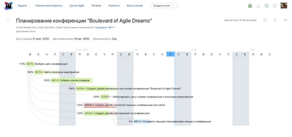The width and height of the screenshot is (292, 137).
Task: Open the gift what's new icon
Action: click(250, 6)
